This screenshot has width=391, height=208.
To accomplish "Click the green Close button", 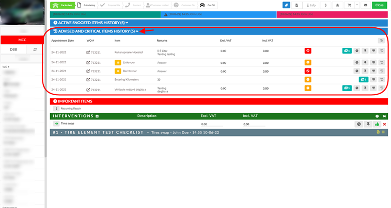I will click(379, 5).
